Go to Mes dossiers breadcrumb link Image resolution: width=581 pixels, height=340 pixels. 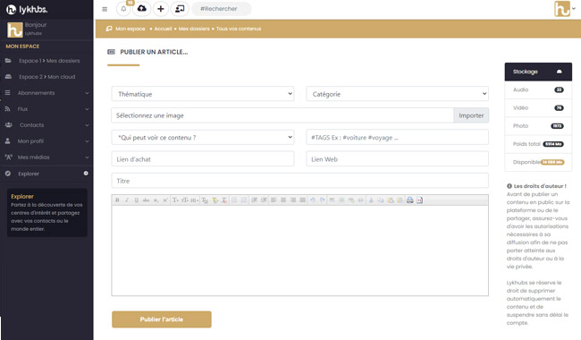pyautogui.click(x=194, y=29)
